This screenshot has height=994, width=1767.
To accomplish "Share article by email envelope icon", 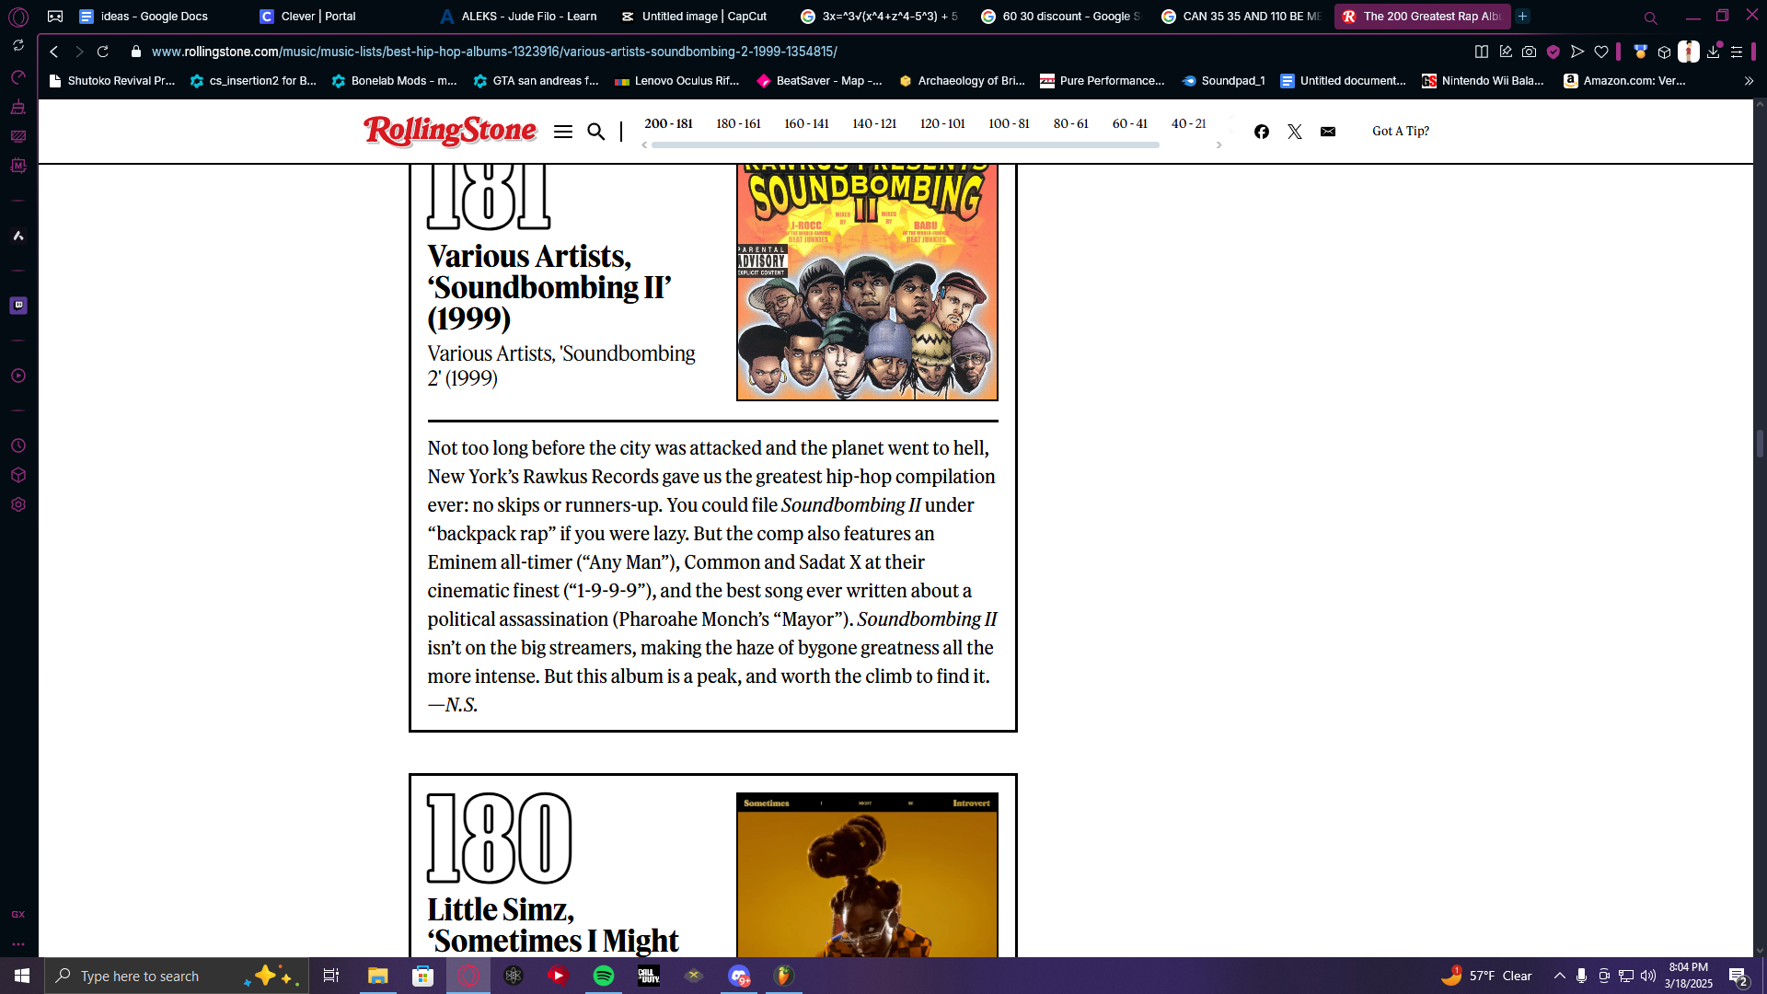I will 1328,132.
